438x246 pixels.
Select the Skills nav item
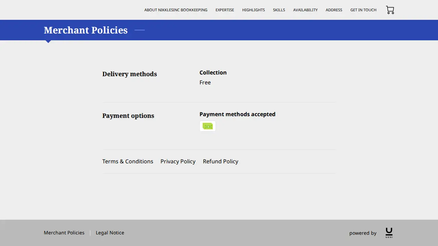click(x=279, y=10)
